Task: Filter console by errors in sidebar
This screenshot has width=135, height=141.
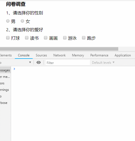Action: [x=5, y=83]
